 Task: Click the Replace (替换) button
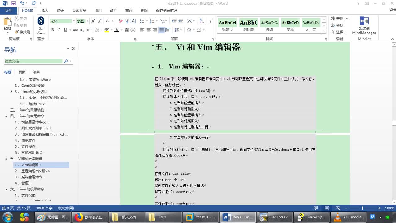click(x=337, y=25)
